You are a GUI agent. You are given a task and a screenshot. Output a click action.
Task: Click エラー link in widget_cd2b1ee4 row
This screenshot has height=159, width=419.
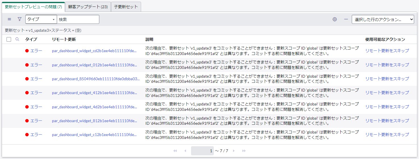36,51
